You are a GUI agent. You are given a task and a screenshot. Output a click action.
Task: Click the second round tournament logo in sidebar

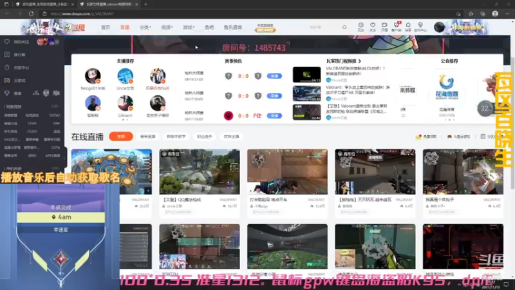click(46, 93)
